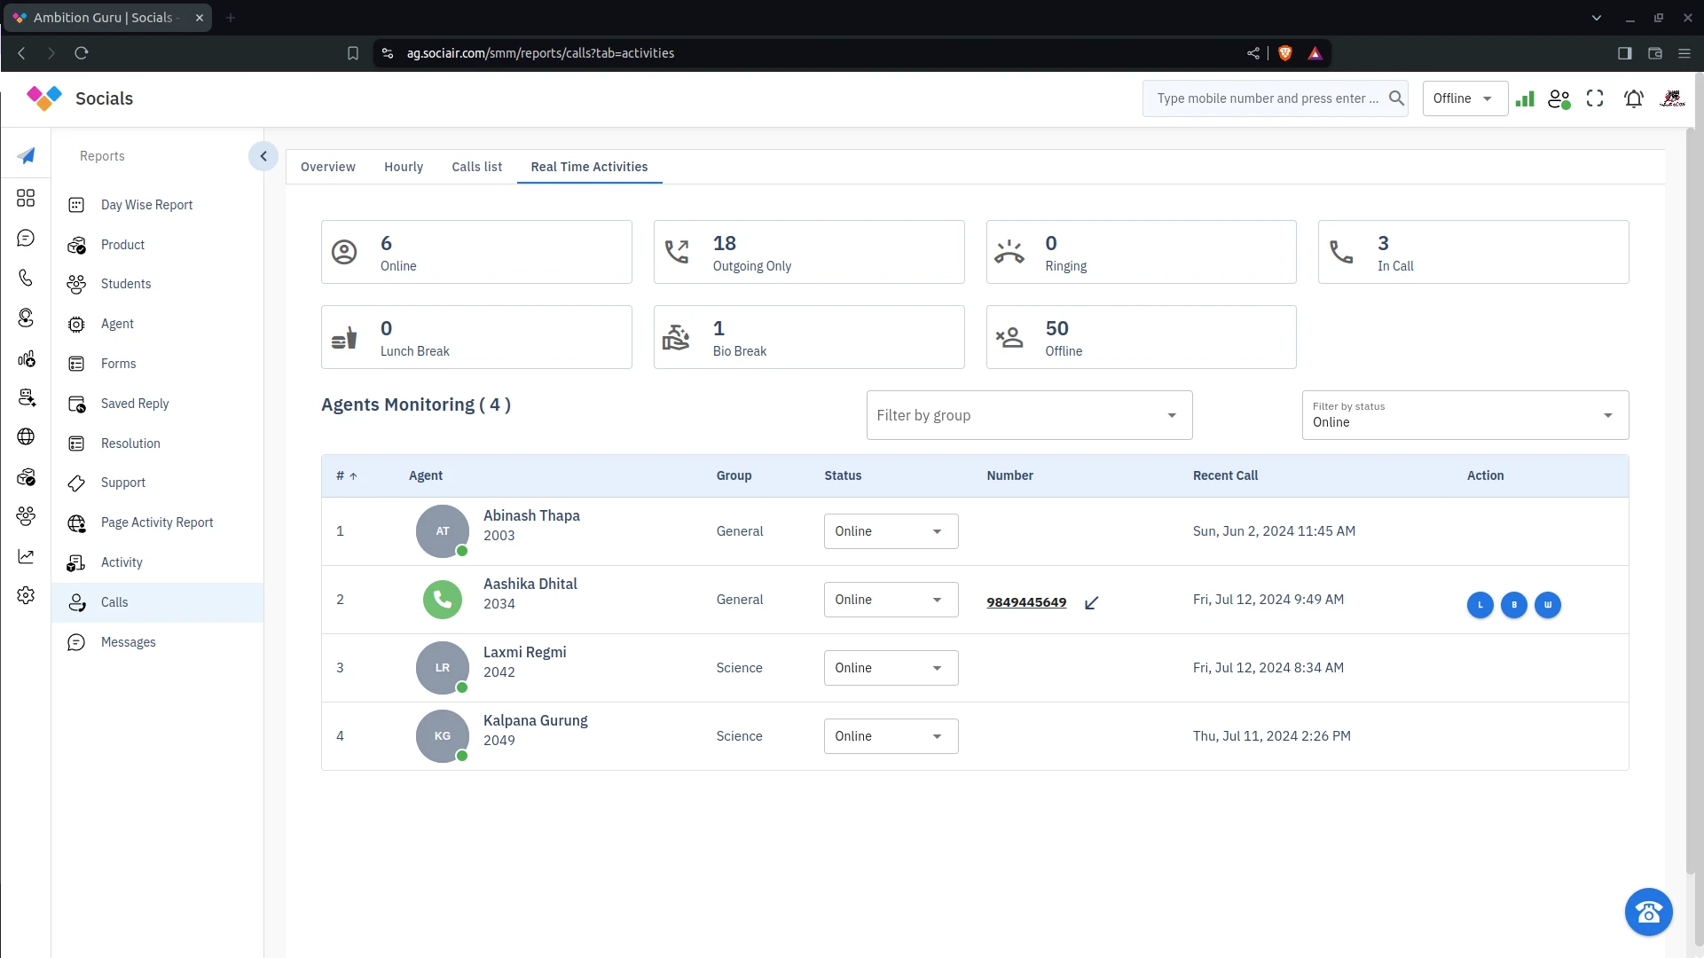
Task: Open the dashboard grid icon in left rail
Action: tap(26, 198)
